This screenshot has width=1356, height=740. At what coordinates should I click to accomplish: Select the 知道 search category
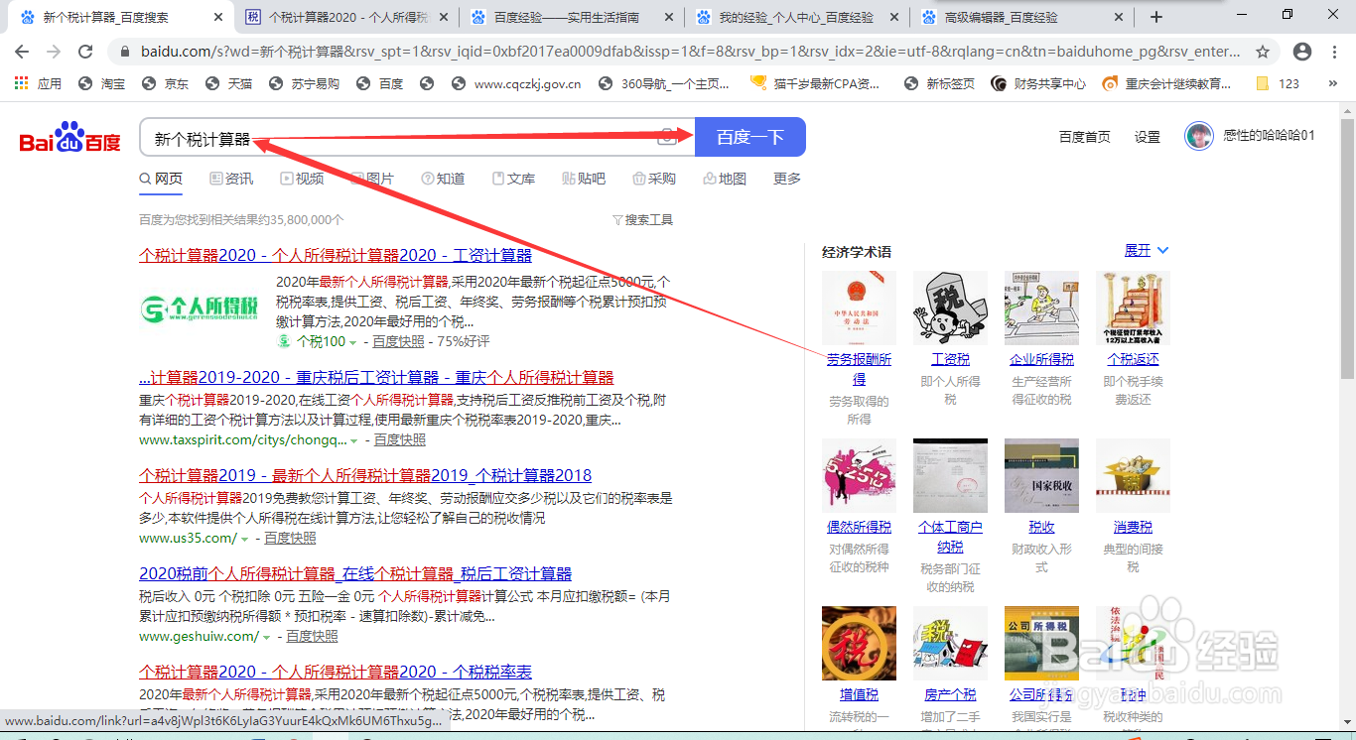click(x=443, y=179)
